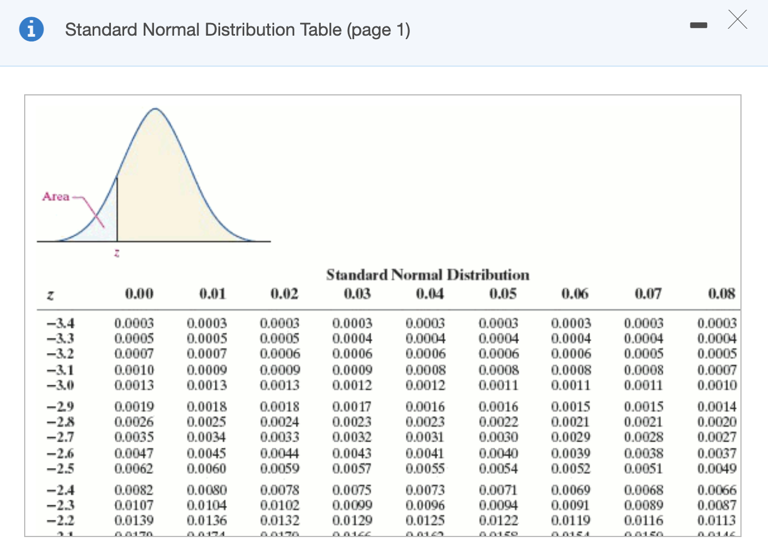
Task: Click value 0.0049 in row -2.5
Action: 717,468
